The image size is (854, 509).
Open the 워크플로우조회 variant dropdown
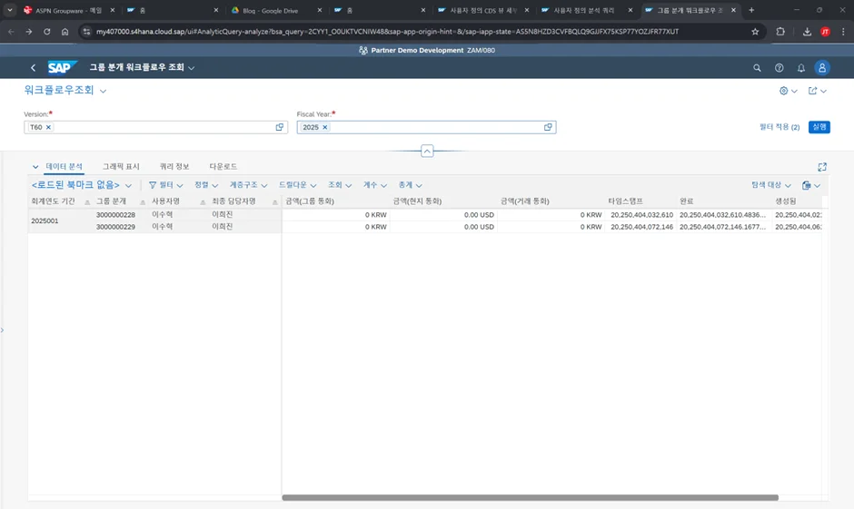(103, 92)
